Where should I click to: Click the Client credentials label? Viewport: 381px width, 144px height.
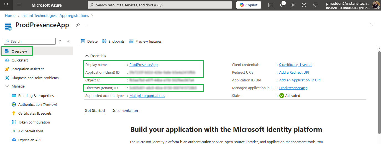click(246, 65)
